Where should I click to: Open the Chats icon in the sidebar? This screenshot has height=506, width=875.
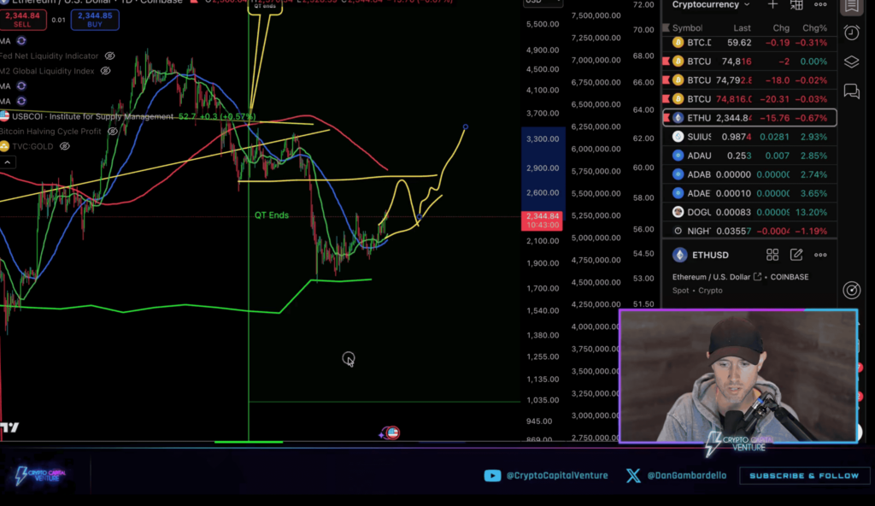[852, 91]
